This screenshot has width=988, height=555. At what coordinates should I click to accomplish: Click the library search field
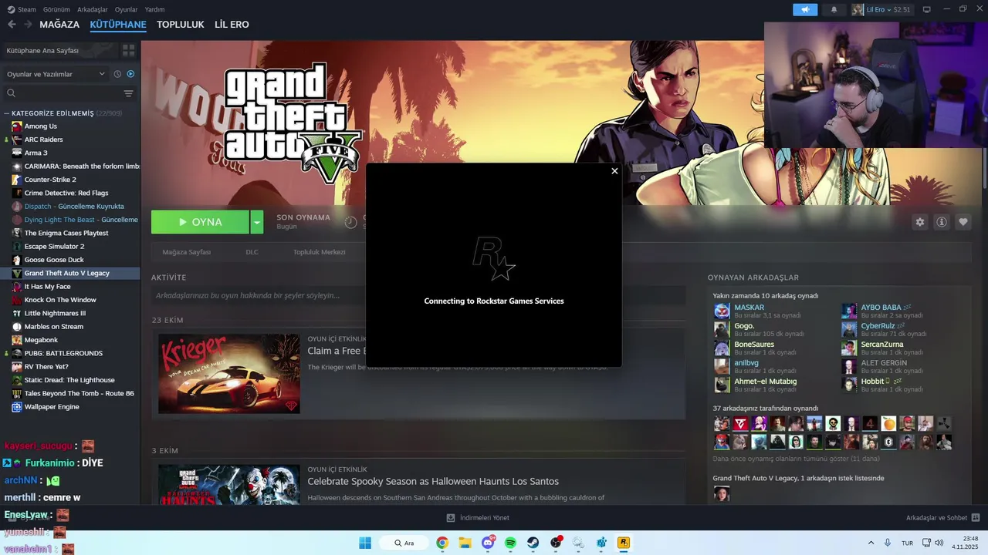pos(62,93)
